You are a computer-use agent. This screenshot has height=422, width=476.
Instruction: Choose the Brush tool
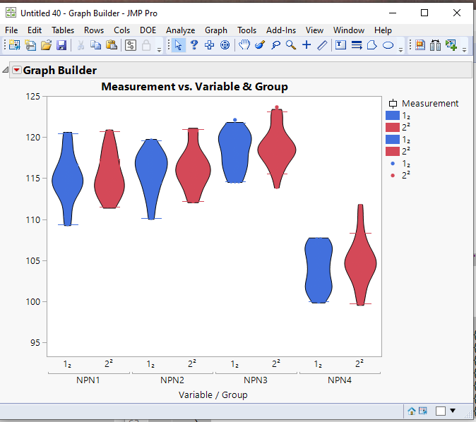(260, 45)
